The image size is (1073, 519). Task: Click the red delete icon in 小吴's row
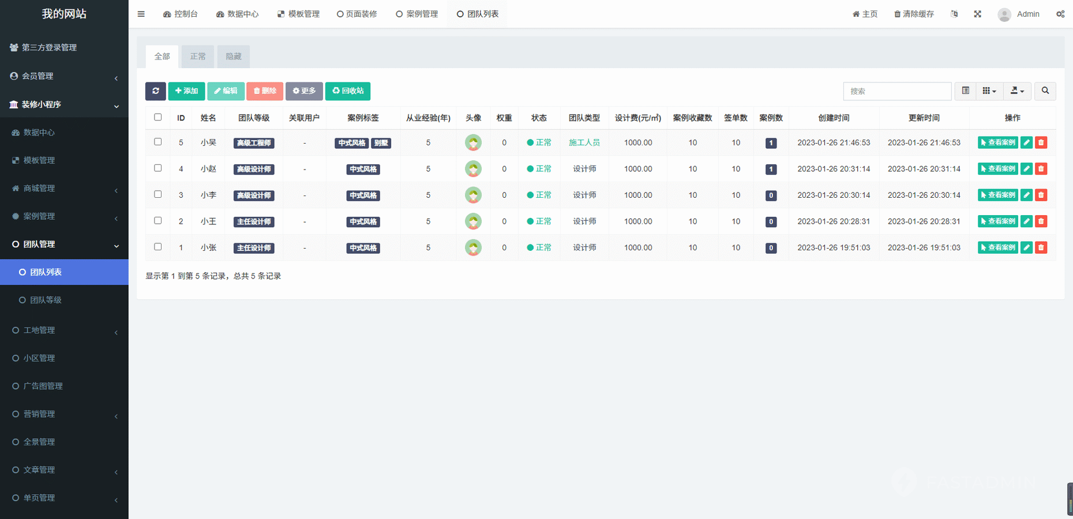[x=1041, y=142]
